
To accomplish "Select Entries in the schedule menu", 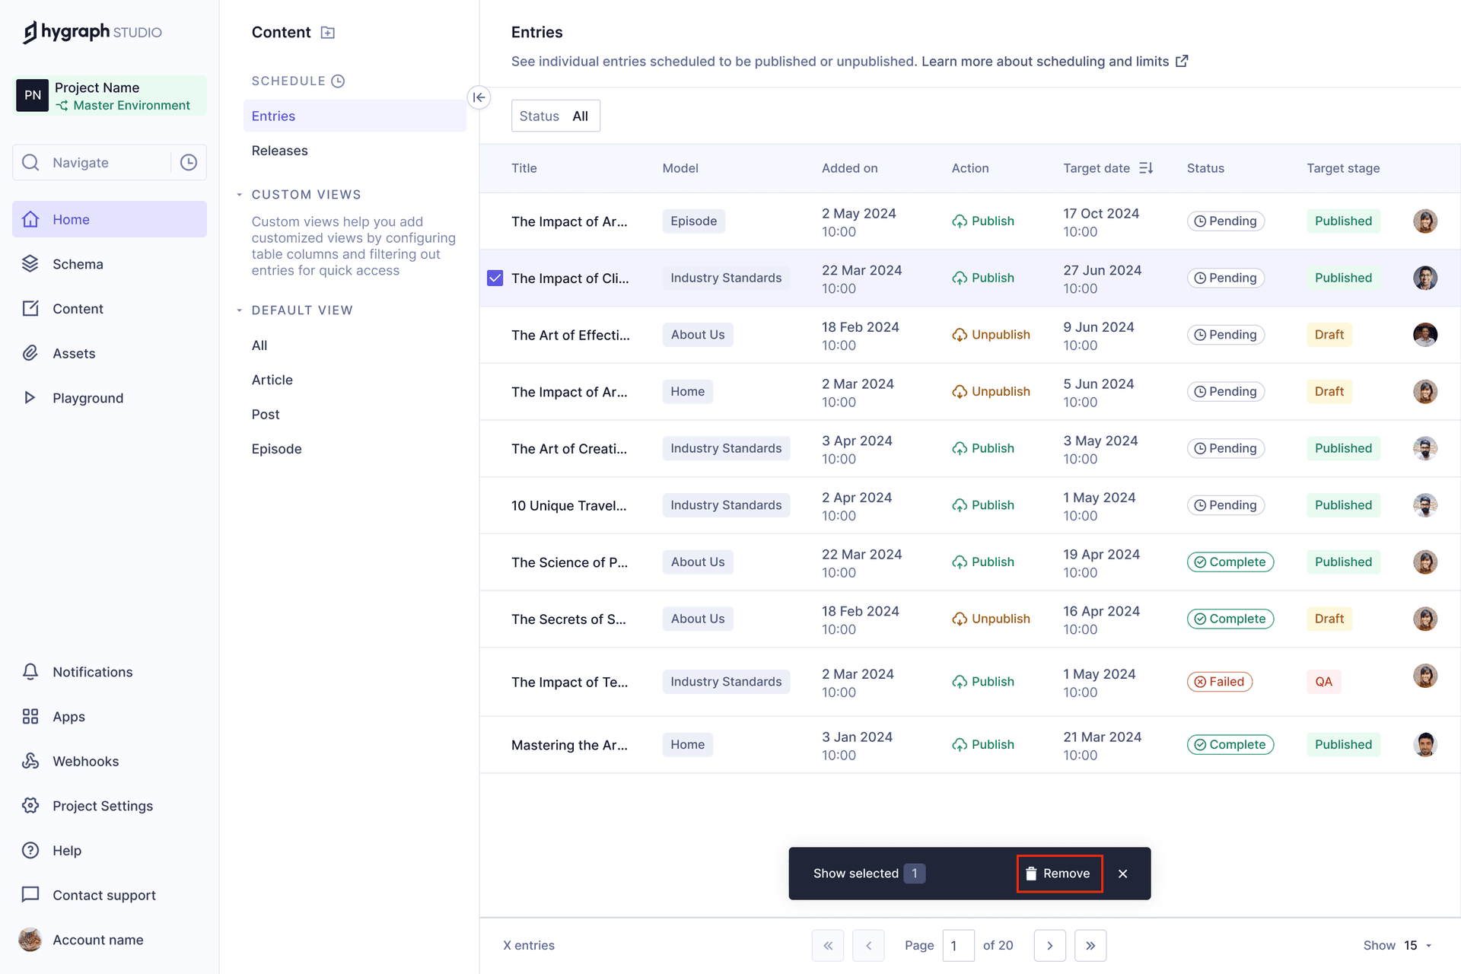I will (355, 116).
